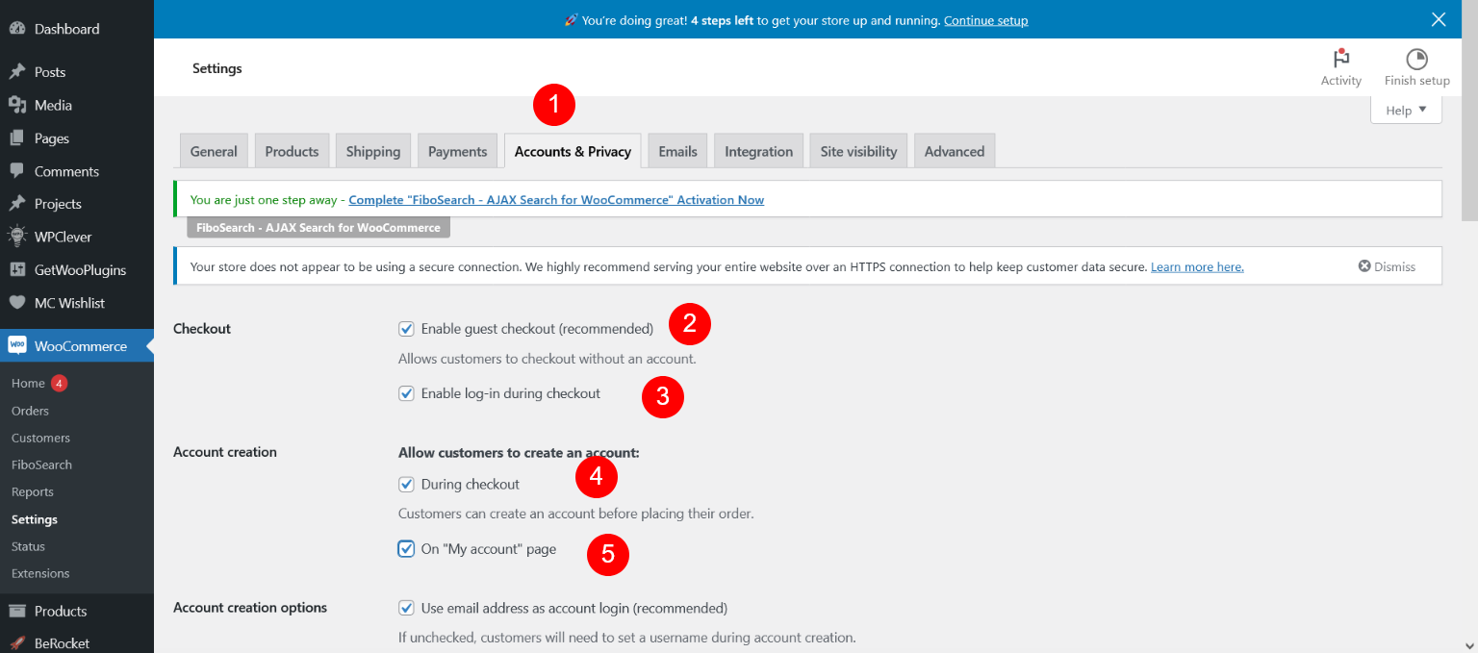Viewport: 1478px width, 653px height.
Task: Click the Continue setup link
Action: coord(985,20)
